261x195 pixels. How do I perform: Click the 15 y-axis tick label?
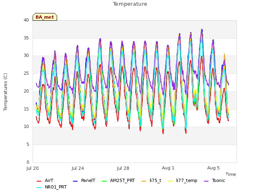coord(26,109)
